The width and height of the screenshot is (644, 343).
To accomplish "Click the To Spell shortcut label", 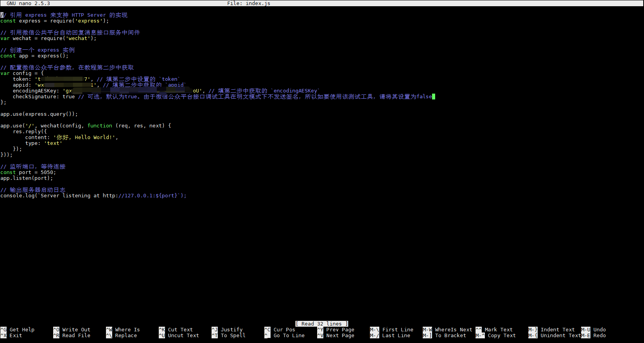I will 233,335.
